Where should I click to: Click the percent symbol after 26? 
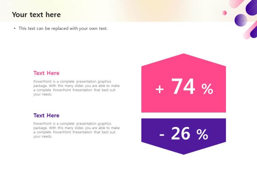(x=202, y=134)
